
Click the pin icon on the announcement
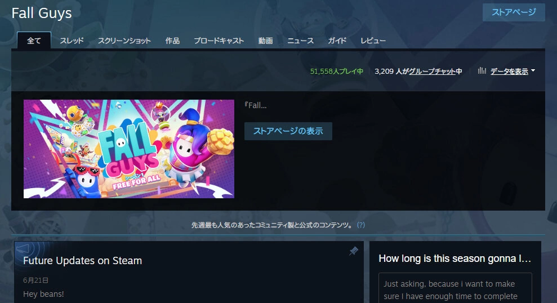(x=353, y=251)
